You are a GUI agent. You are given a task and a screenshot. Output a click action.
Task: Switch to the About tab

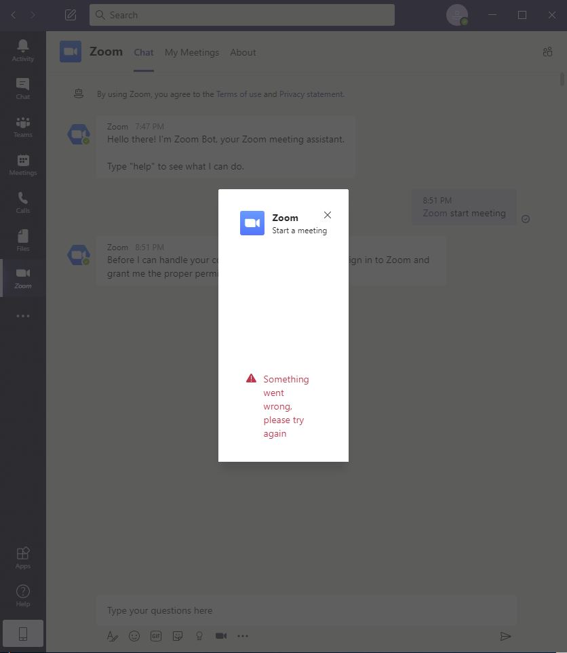243,52
